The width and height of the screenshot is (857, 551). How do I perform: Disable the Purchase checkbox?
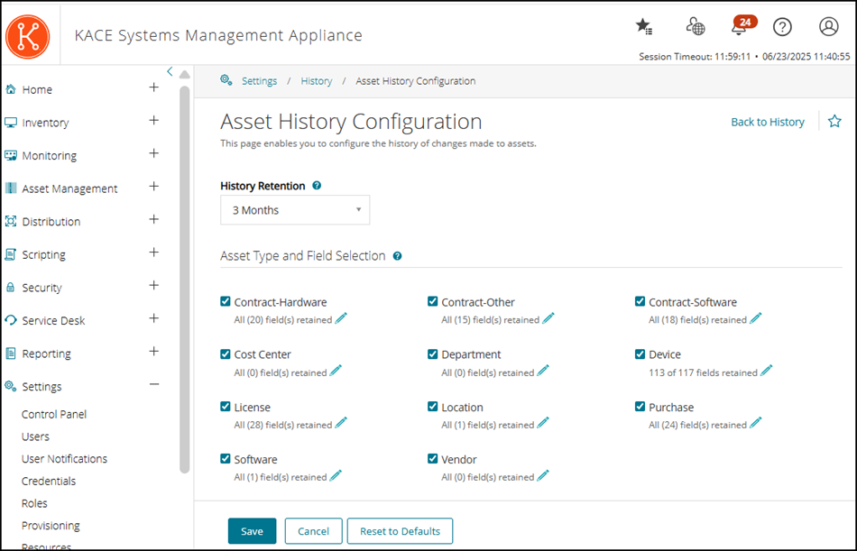coord(640,407)
